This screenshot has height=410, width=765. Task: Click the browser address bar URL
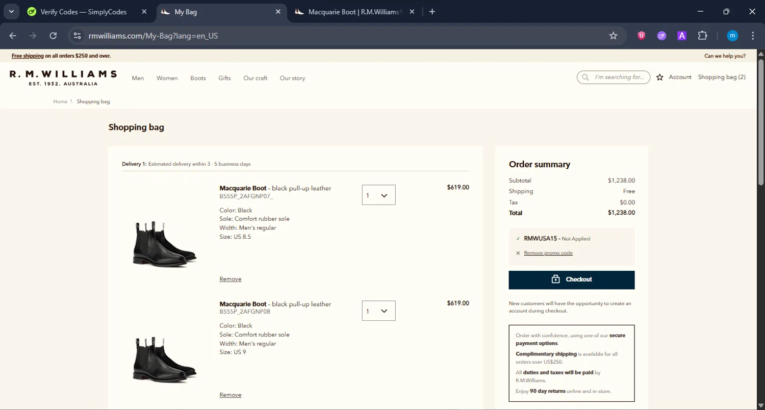[x=153, y=36]
